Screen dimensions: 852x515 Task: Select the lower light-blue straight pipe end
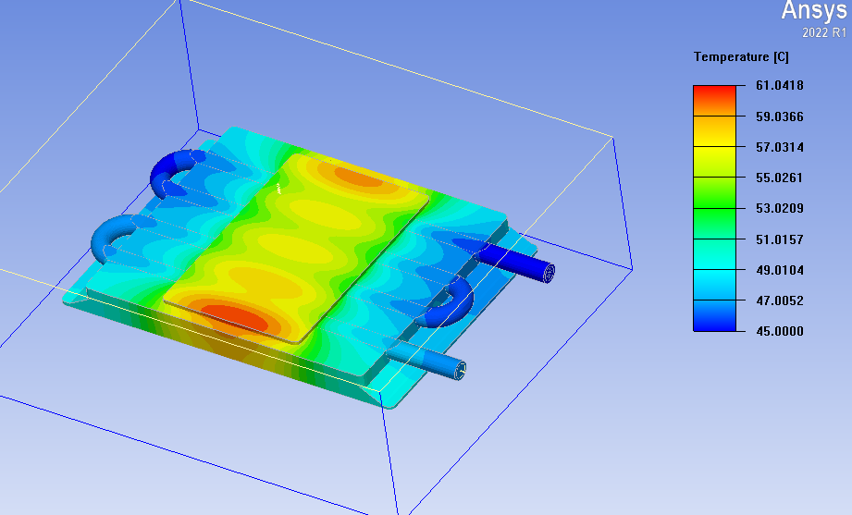coord(460,370)
